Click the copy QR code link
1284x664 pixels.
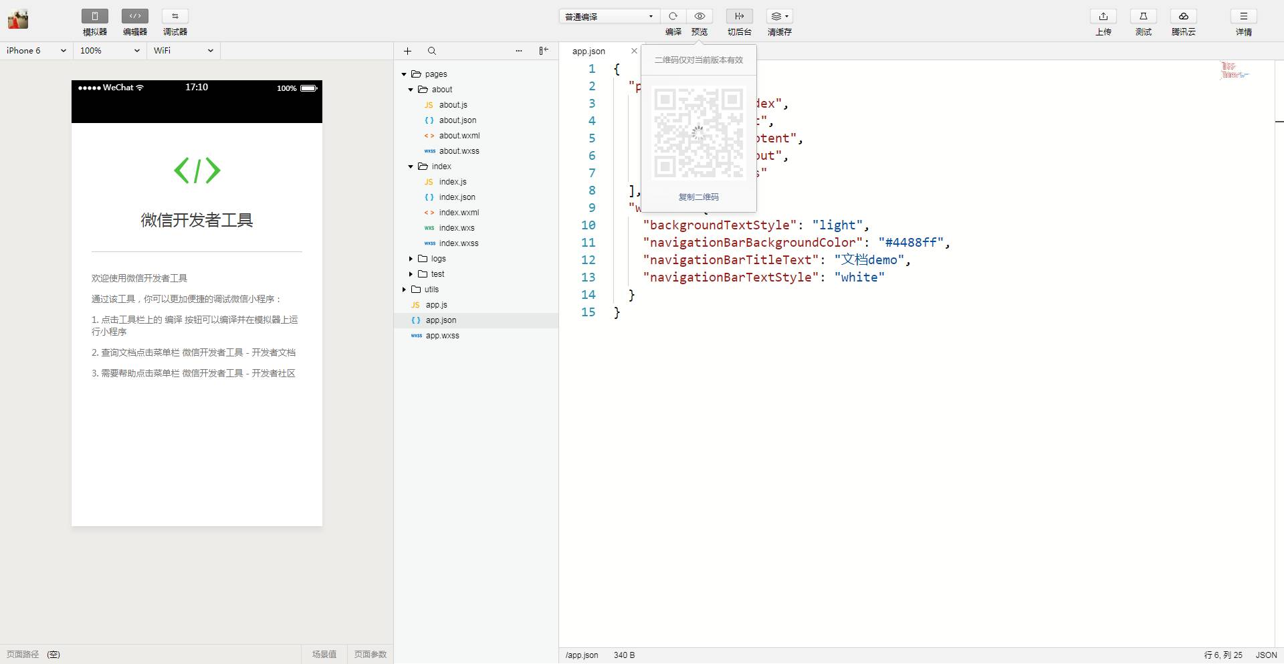click(698, 197)
